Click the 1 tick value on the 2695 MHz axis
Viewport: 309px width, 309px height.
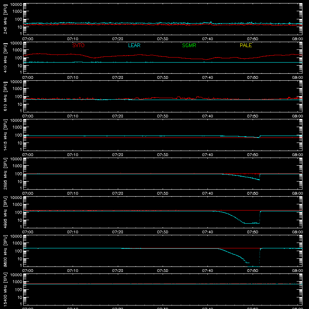pyautogui.click(x=21, y=188)
